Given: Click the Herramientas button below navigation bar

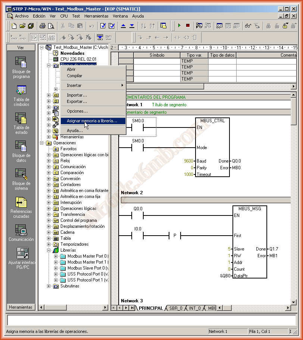Looking at the screenshot, I should click(21, 307).
